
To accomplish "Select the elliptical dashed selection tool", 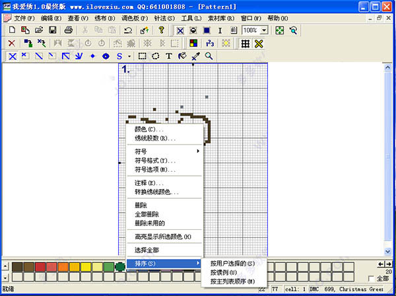I will (156, 56).
